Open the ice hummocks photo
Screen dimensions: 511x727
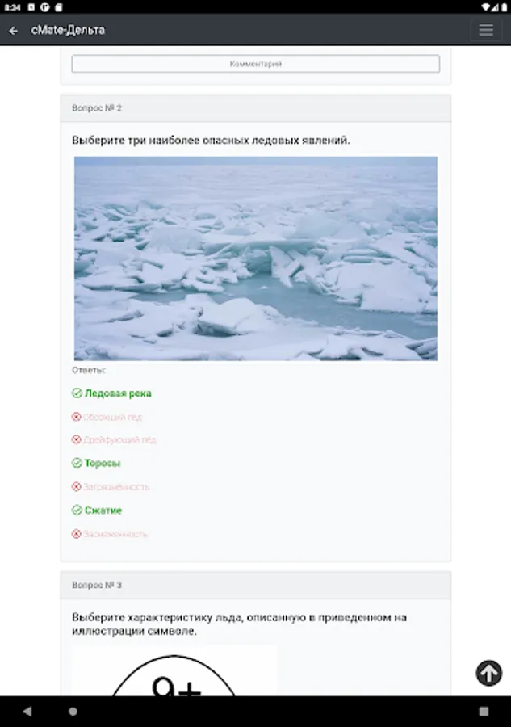[x=256, y=258]
